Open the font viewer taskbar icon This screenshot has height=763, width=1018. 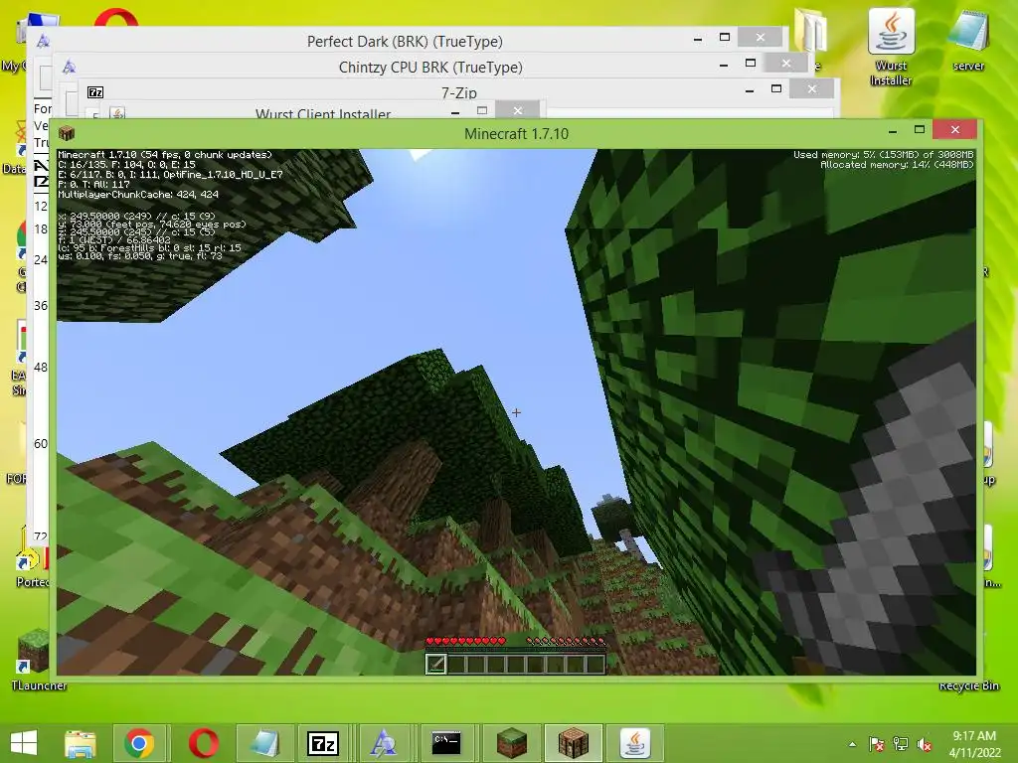[x=384, y=743]
